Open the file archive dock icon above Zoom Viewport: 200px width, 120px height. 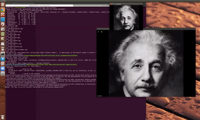3,64
